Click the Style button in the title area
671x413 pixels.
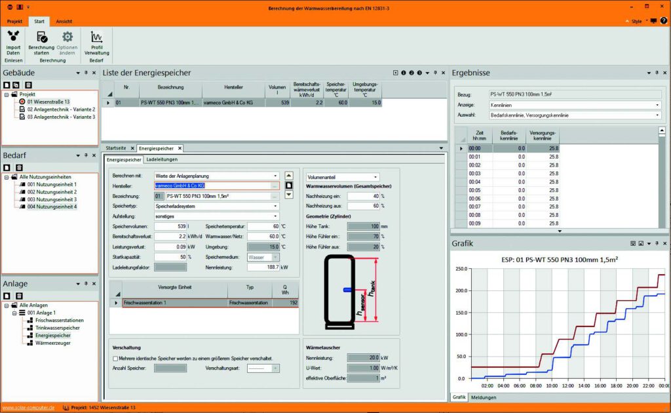(637, 21)
